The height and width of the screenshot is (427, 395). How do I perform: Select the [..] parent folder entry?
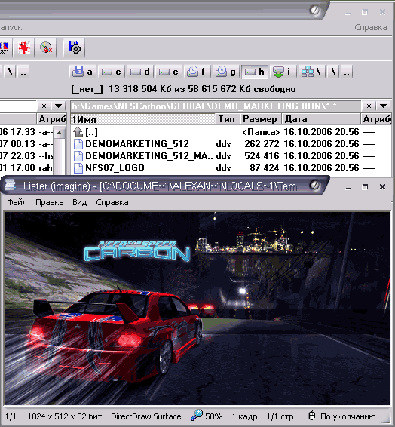pyautogui.click(x=91, y=132)
